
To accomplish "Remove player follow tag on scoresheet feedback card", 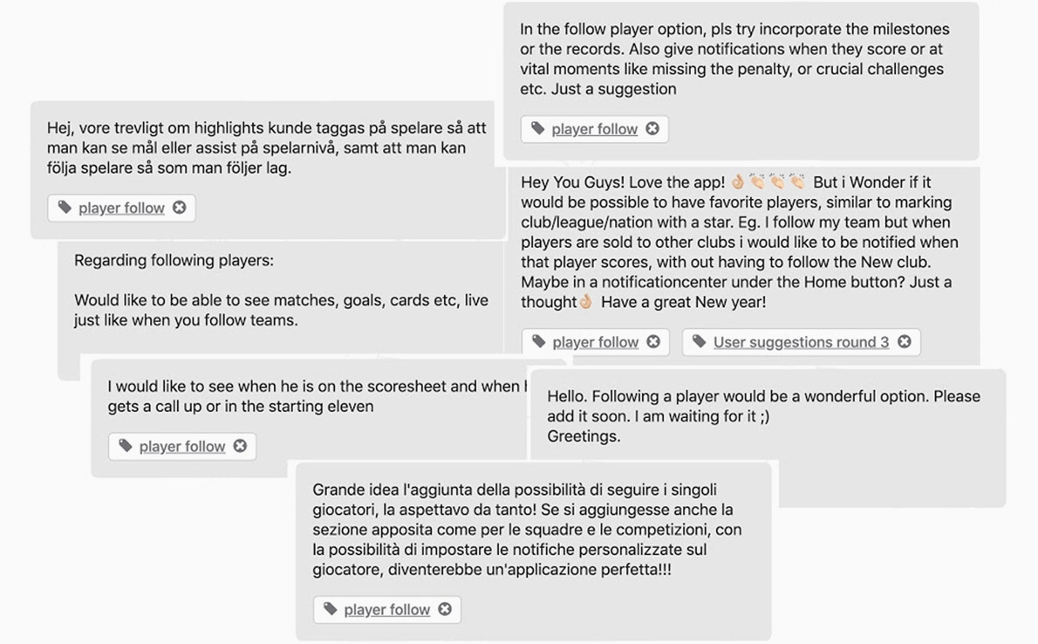I will pyautogui.click(x=240, y=446).
